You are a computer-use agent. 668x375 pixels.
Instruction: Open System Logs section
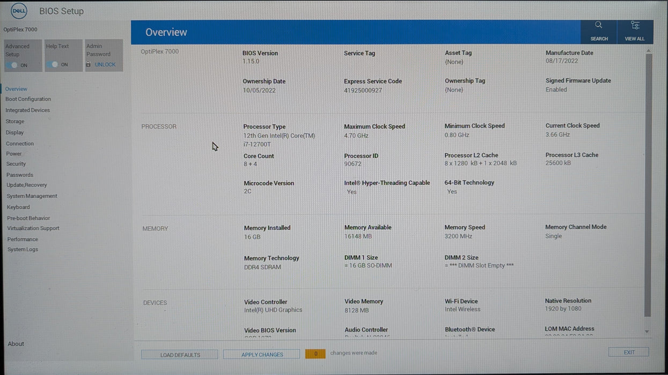coord(23,250)
